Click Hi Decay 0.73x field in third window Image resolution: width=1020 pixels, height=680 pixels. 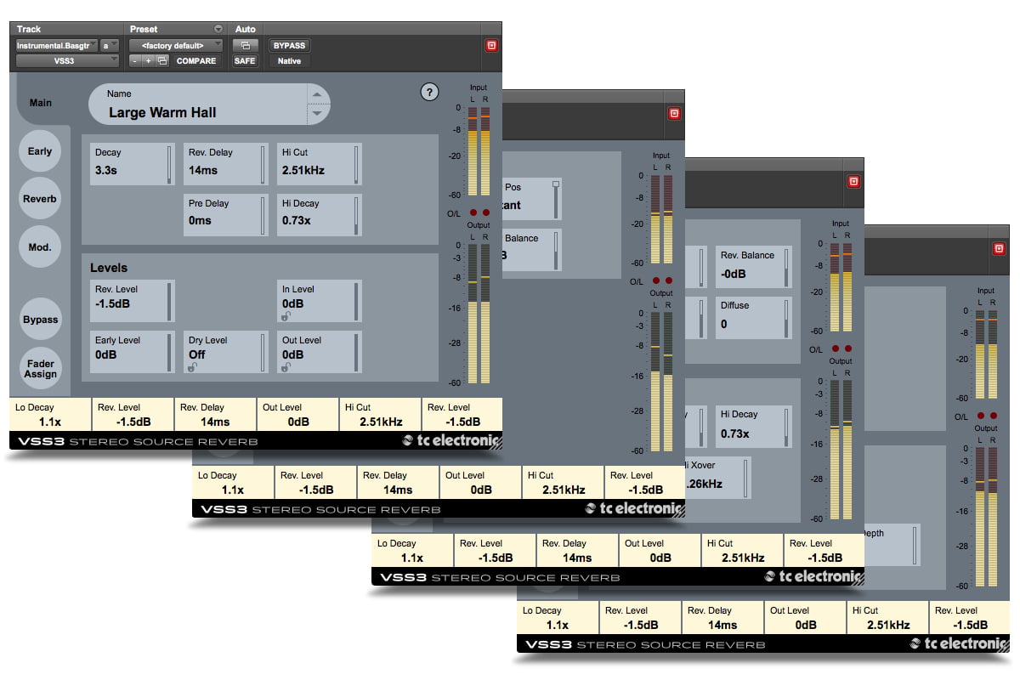[754, 426]
